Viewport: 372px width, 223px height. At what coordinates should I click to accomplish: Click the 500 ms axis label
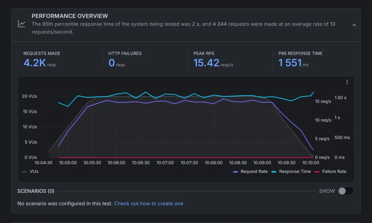pyautogui.click(x=342, y=138)
